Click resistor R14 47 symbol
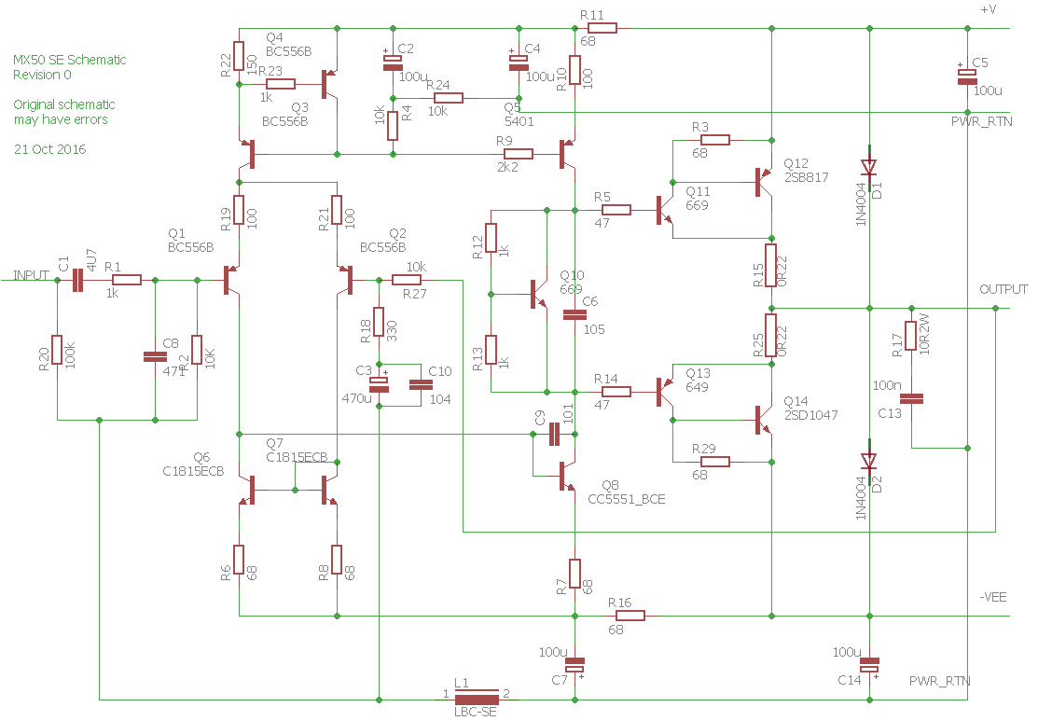 pos(616,392)
